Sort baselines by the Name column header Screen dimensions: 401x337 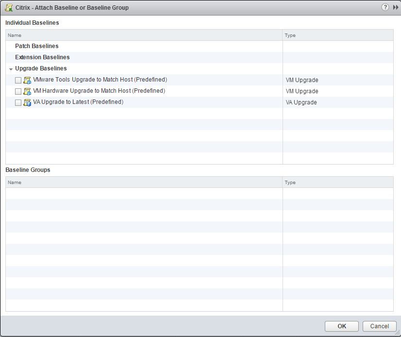(x=15, y=35)
